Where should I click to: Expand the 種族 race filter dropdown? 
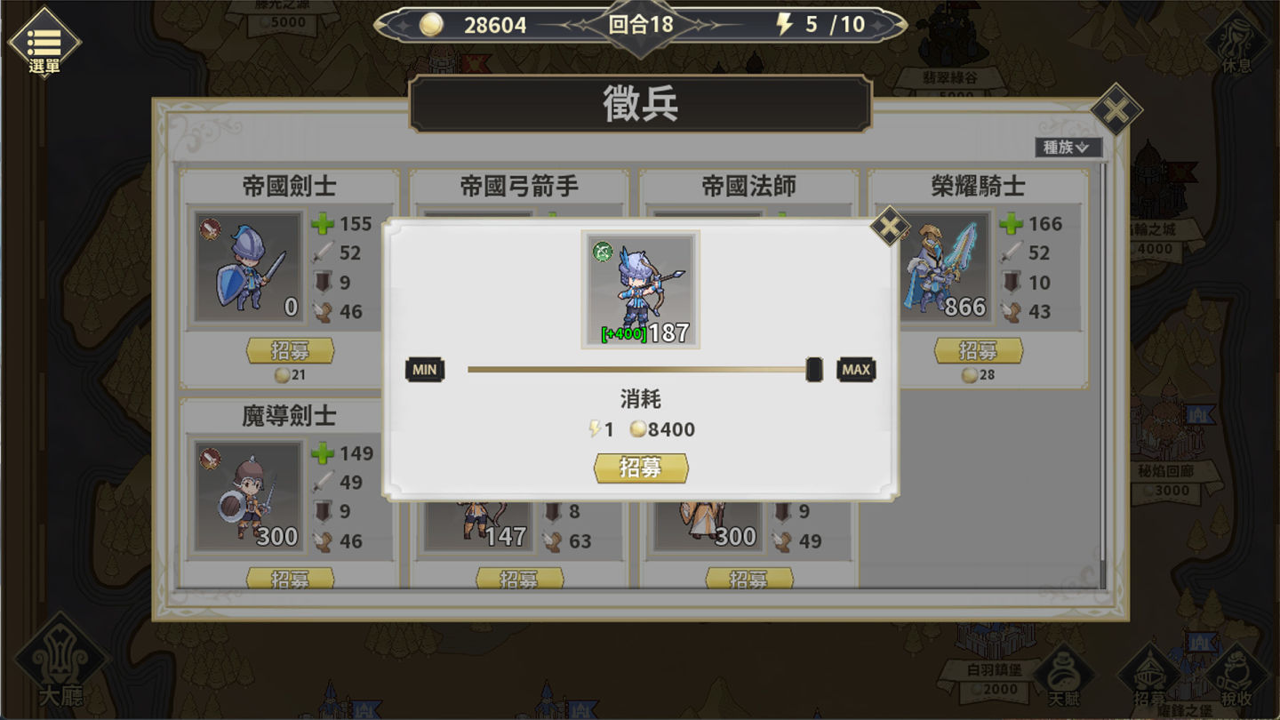tap(1068, 148)
